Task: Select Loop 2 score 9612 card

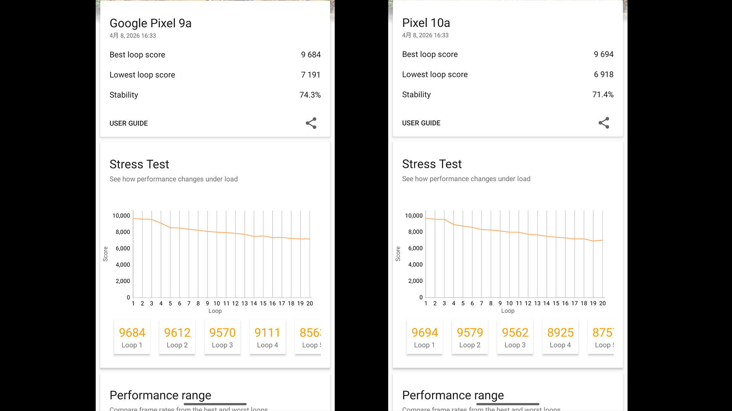Action: [x=177, y=337]
